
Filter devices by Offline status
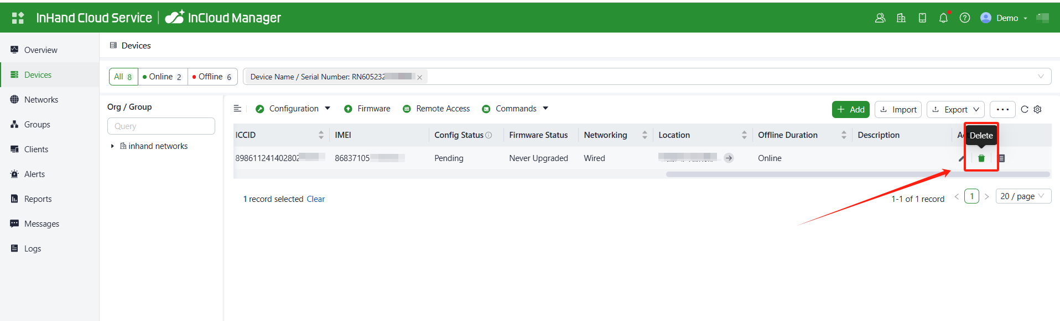212,77
